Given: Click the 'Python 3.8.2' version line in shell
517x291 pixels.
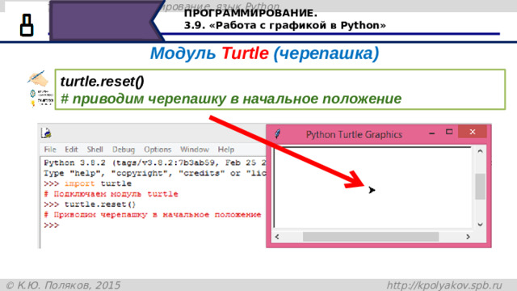Looking at the screenshot, I should 154,162.
